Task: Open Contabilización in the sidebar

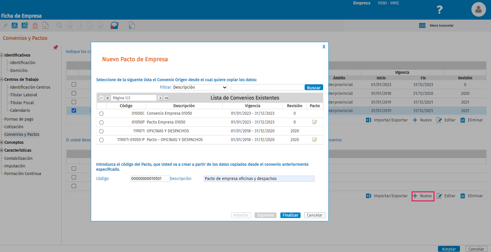Action: pos(18,158)
